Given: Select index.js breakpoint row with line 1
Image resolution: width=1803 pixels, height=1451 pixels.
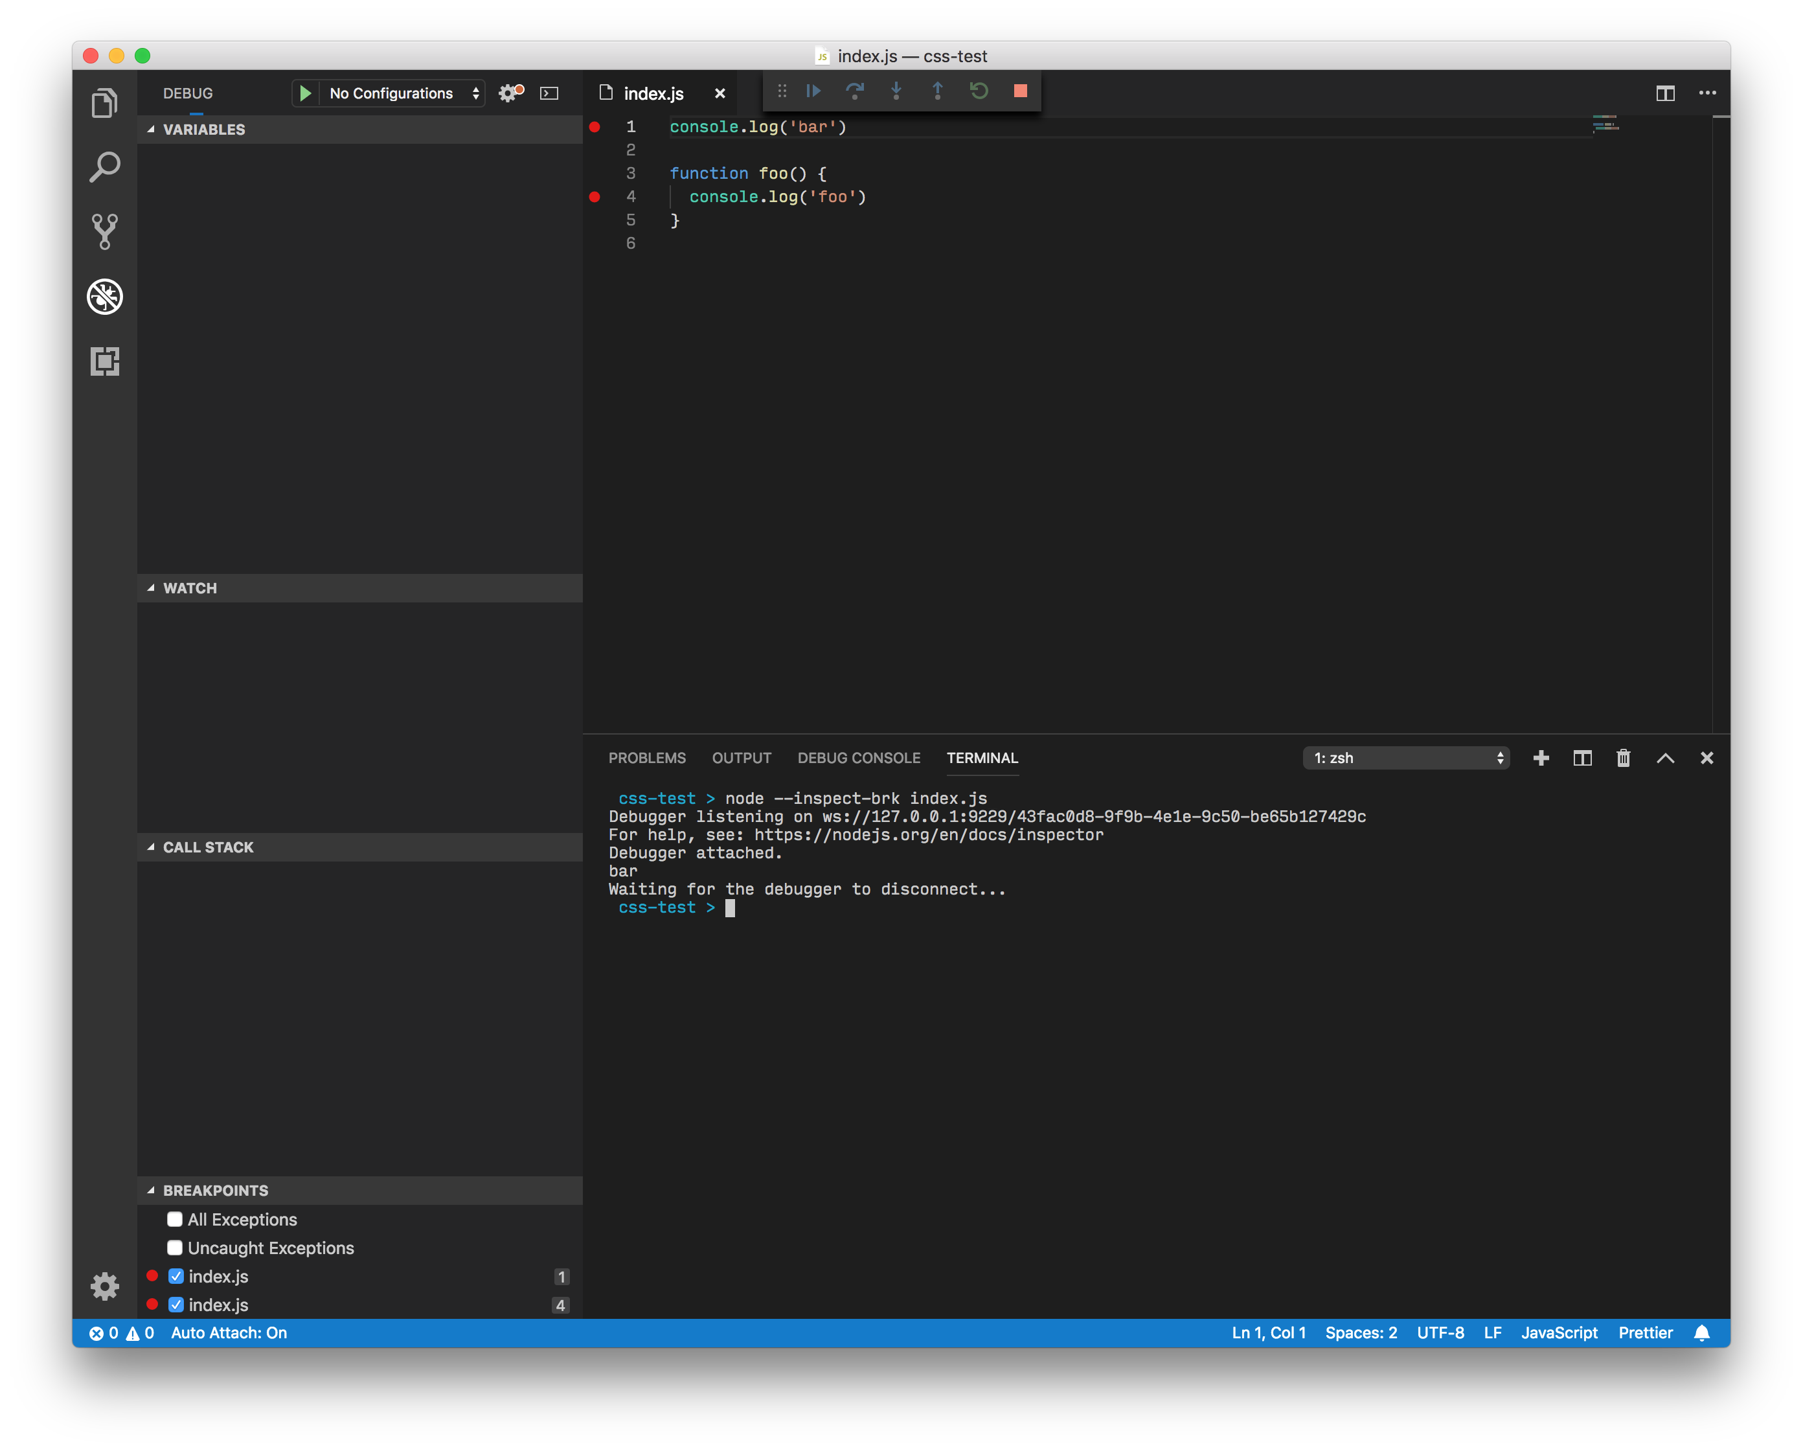Looking at the screenshot, I should (x=359, y=1276).
